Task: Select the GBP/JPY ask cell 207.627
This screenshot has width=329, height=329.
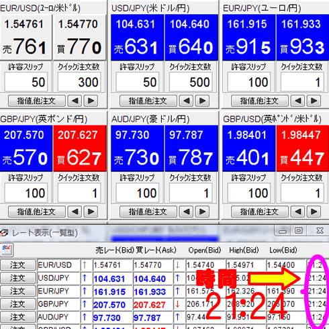Action: click(153, 305)
